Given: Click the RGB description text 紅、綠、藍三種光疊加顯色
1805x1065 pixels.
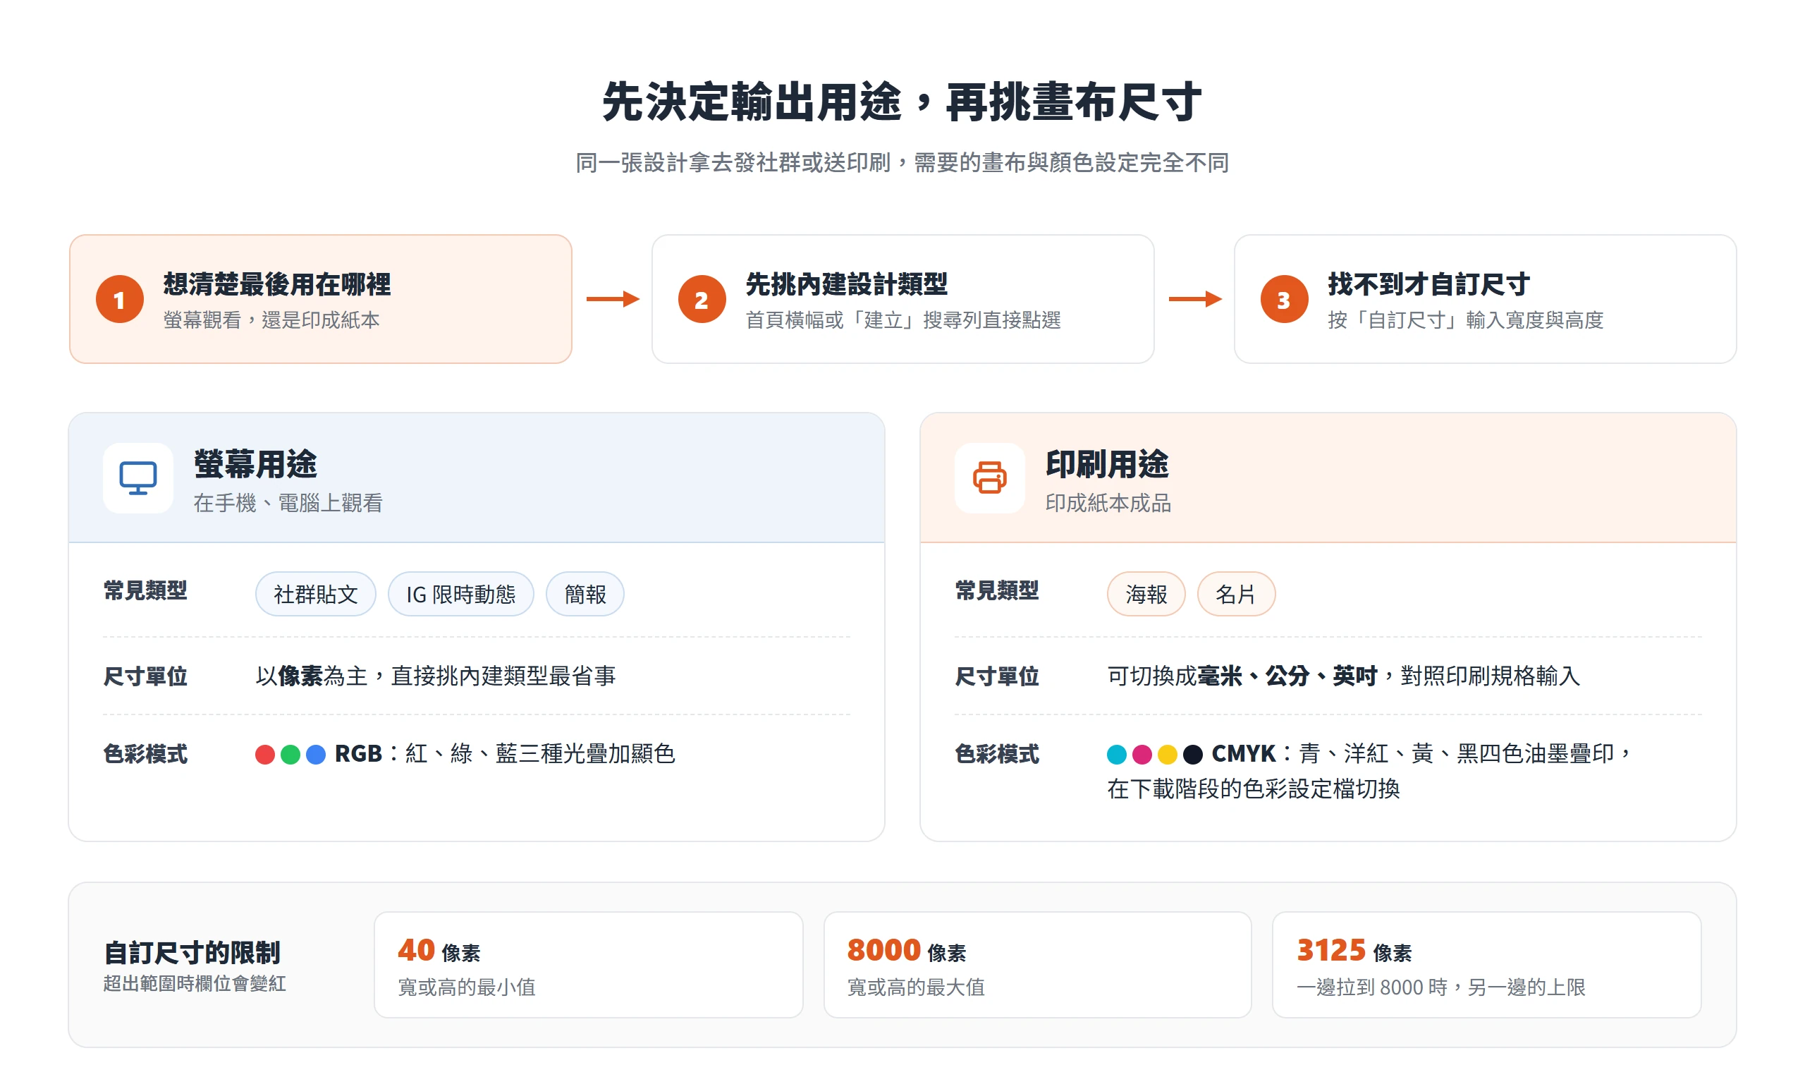Looking at the screenshot, I should coord(540,754).
